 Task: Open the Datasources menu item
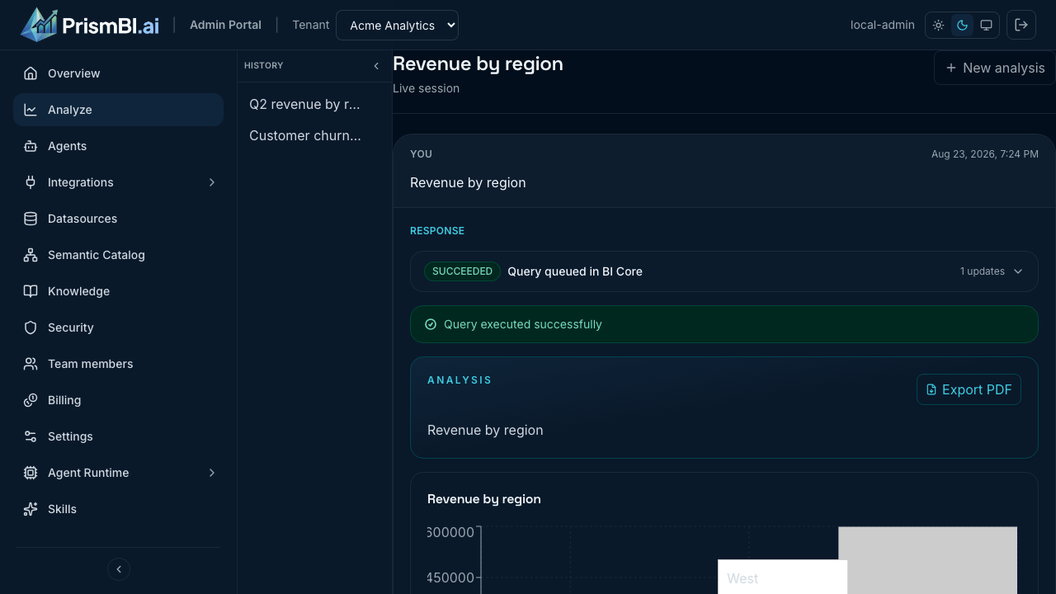pyautogui.click(x=118, y=219)
